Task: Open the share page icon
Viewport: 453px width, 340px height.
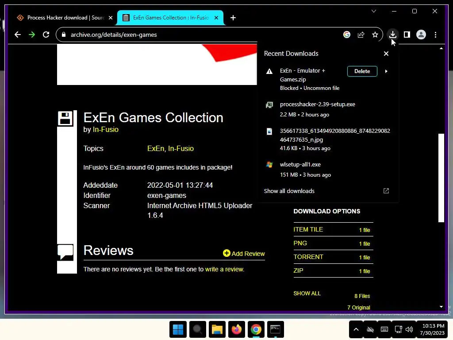Action: click(x=361, y=35)
